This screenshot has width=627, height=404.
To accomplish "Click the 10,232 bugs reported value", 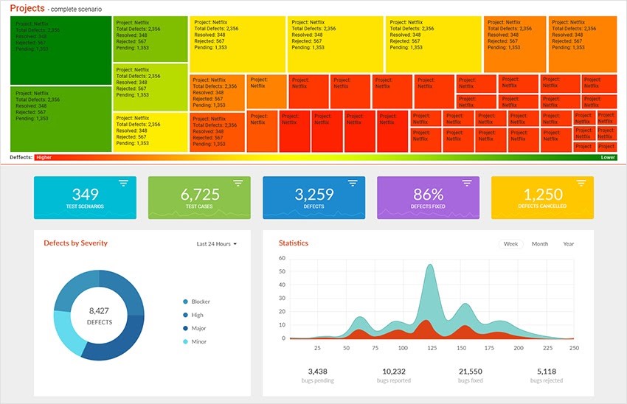I will tap(394, 372).
